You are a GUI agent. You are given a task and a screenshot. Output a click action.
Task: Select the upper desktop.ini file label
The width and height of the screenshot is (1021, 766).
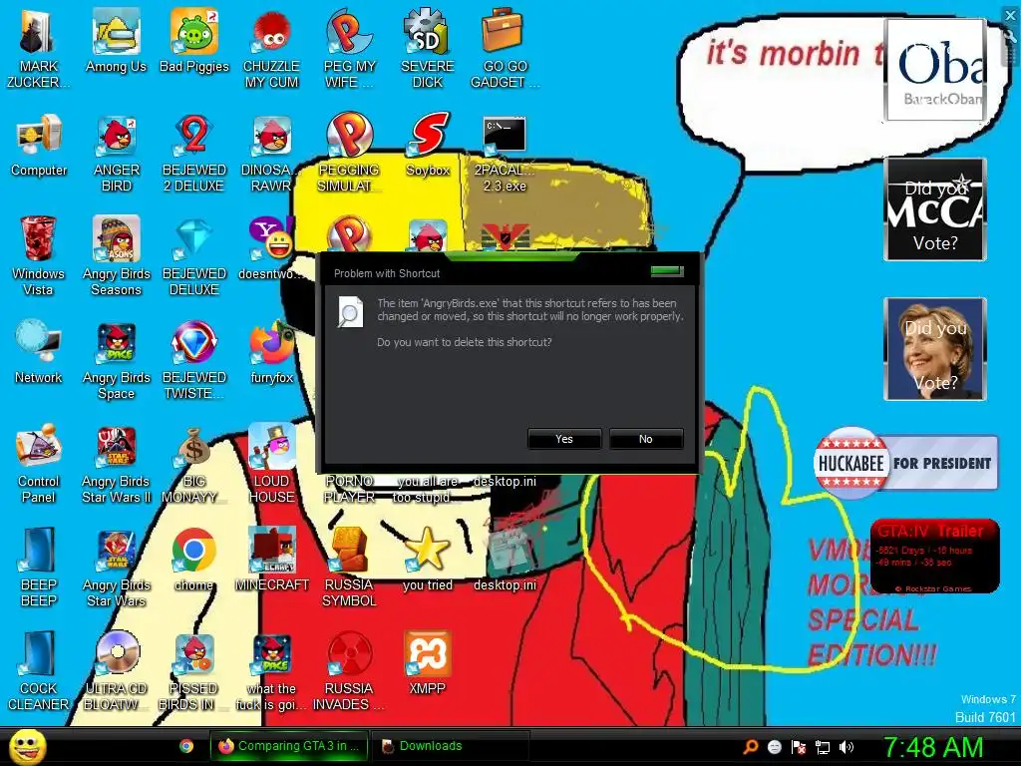[x=505, y=482]
